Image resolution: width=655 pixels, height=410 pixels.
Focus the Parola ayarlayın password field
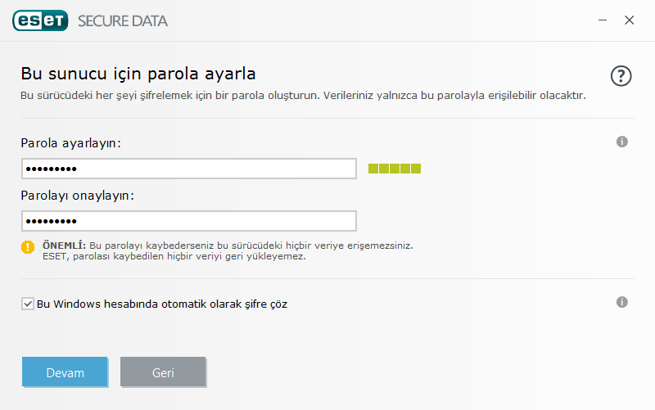point(188,169)
